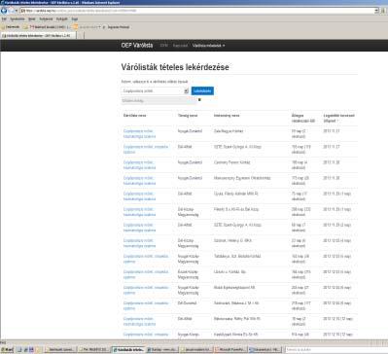The image size is (388, 354).
Task: Open the Szerkesztés menu
Action: tap(18, 19)
